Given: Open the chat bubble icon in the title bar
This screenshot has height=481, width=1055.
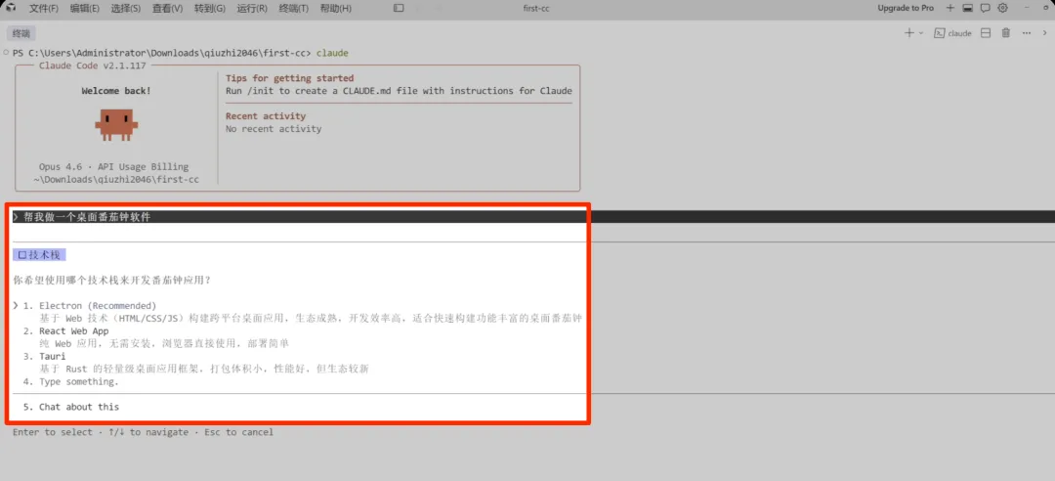Looking at the screenshot, I should (985, 8).
